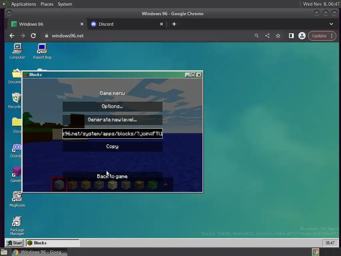Select the gravel block in hotbar

point(126,185)
